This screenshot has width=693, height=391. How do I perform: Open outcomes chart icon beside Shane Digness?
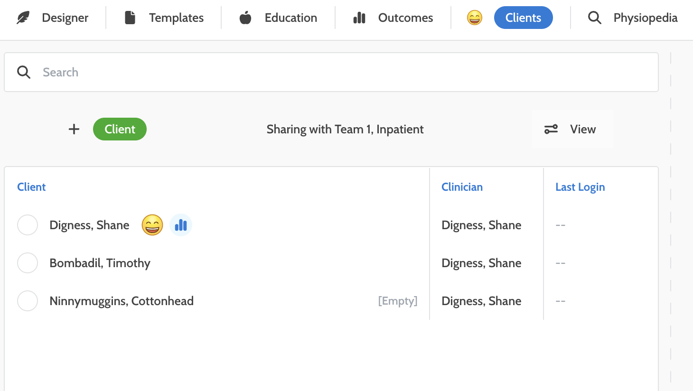coord(181,225)
